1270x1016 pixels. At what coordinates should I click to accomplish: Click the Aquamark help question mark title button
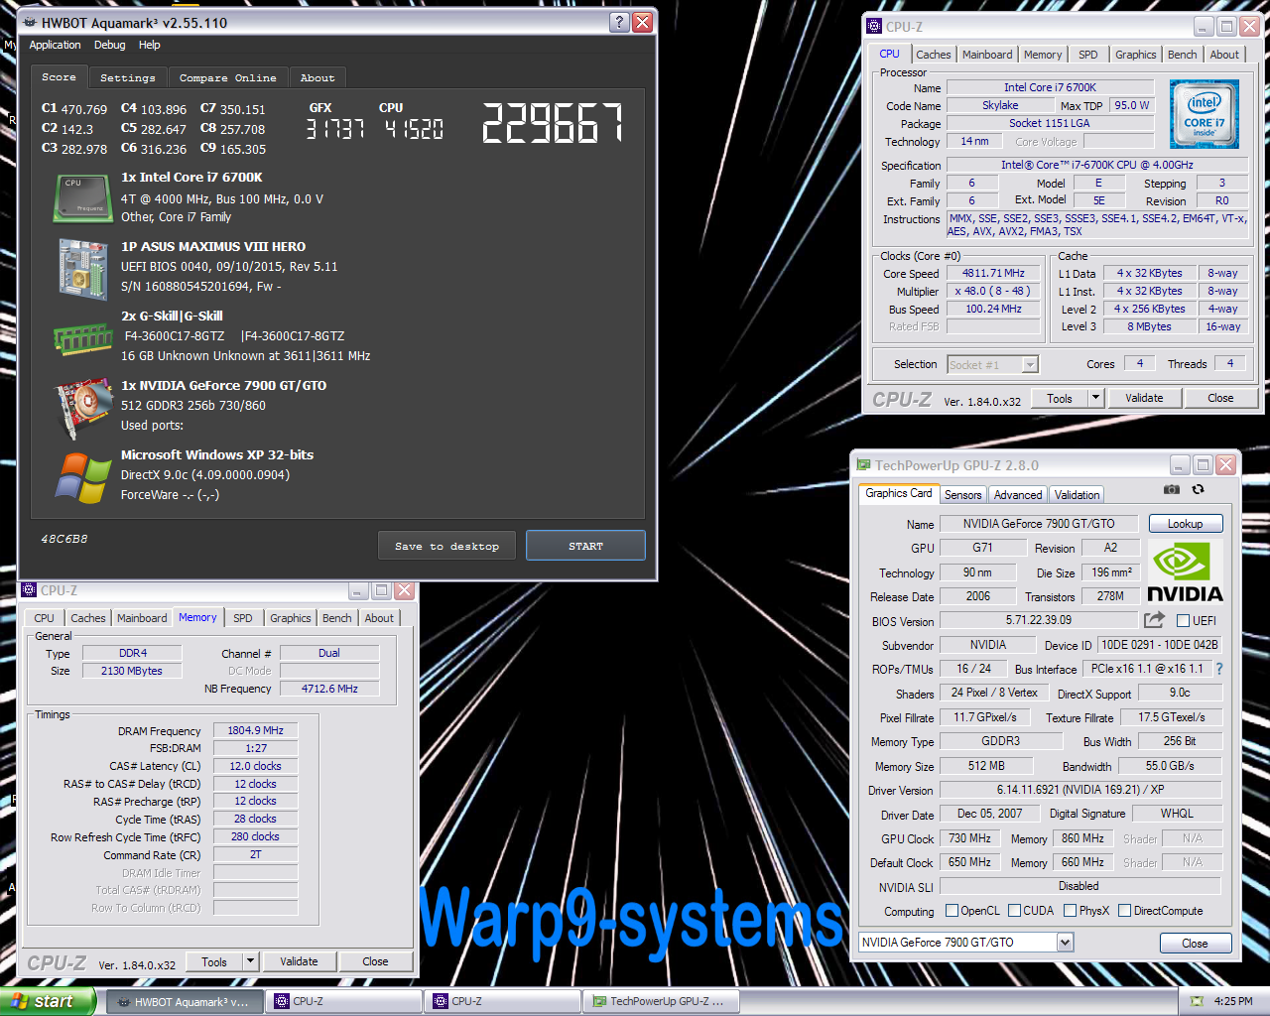coord(619,22)
